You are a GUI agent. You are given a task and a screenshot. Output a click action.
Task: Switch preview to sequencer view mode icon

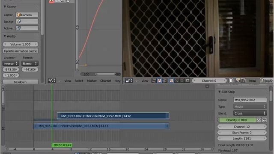pos(154,80)
